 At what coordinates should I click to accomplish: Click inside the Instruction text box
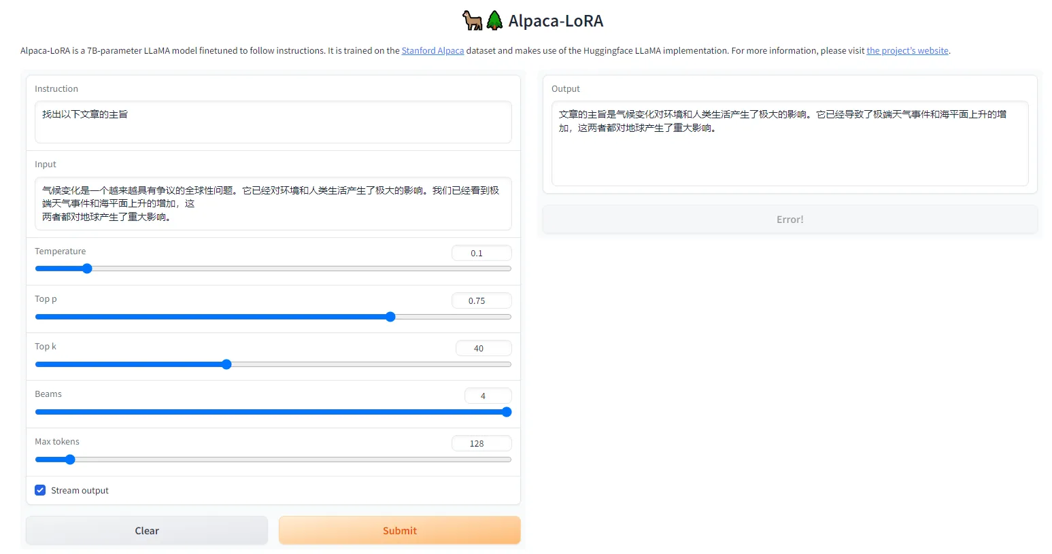(273, 122)
